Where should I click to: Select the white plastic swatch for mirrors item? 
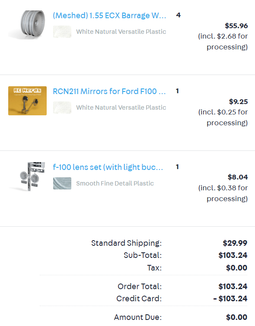[x=62, y=108]
